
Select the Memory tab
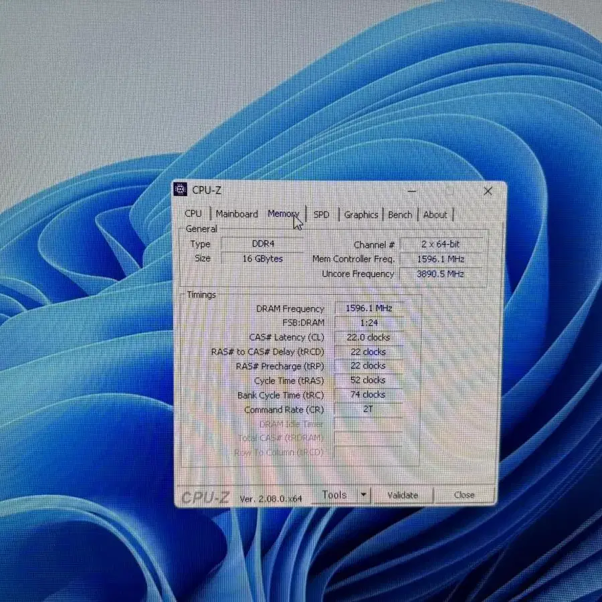pos(283,213)
